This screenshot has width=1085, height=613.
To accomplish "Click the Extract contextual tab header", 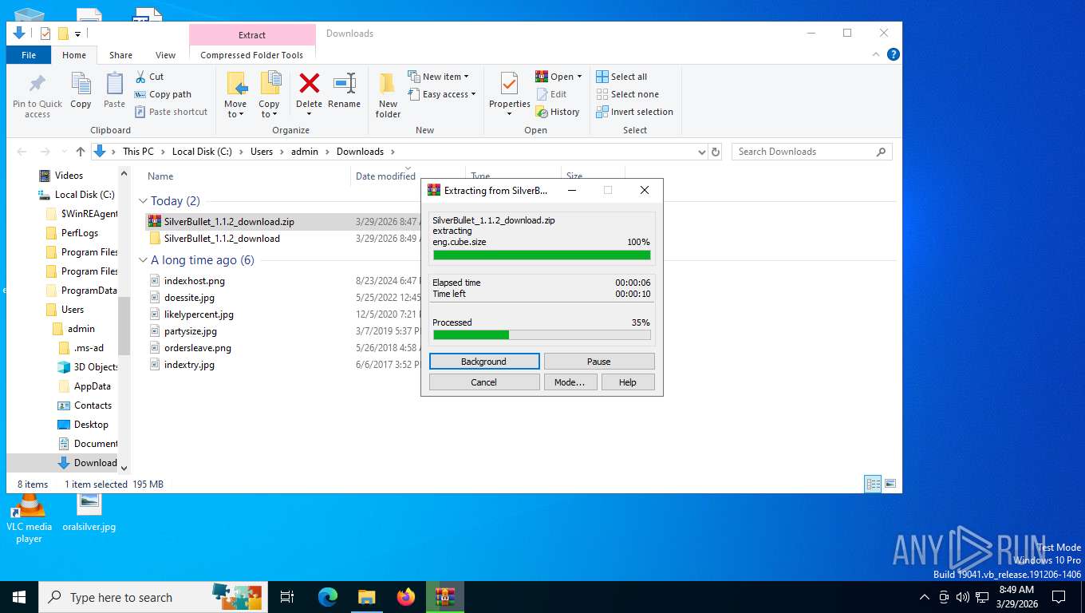I will (x=252, y=34).
